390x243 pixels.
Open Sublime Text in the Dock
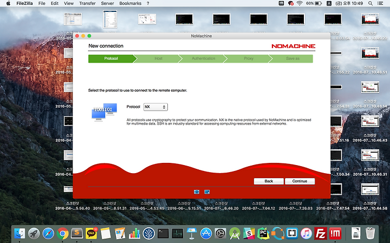tap(77, 234)
